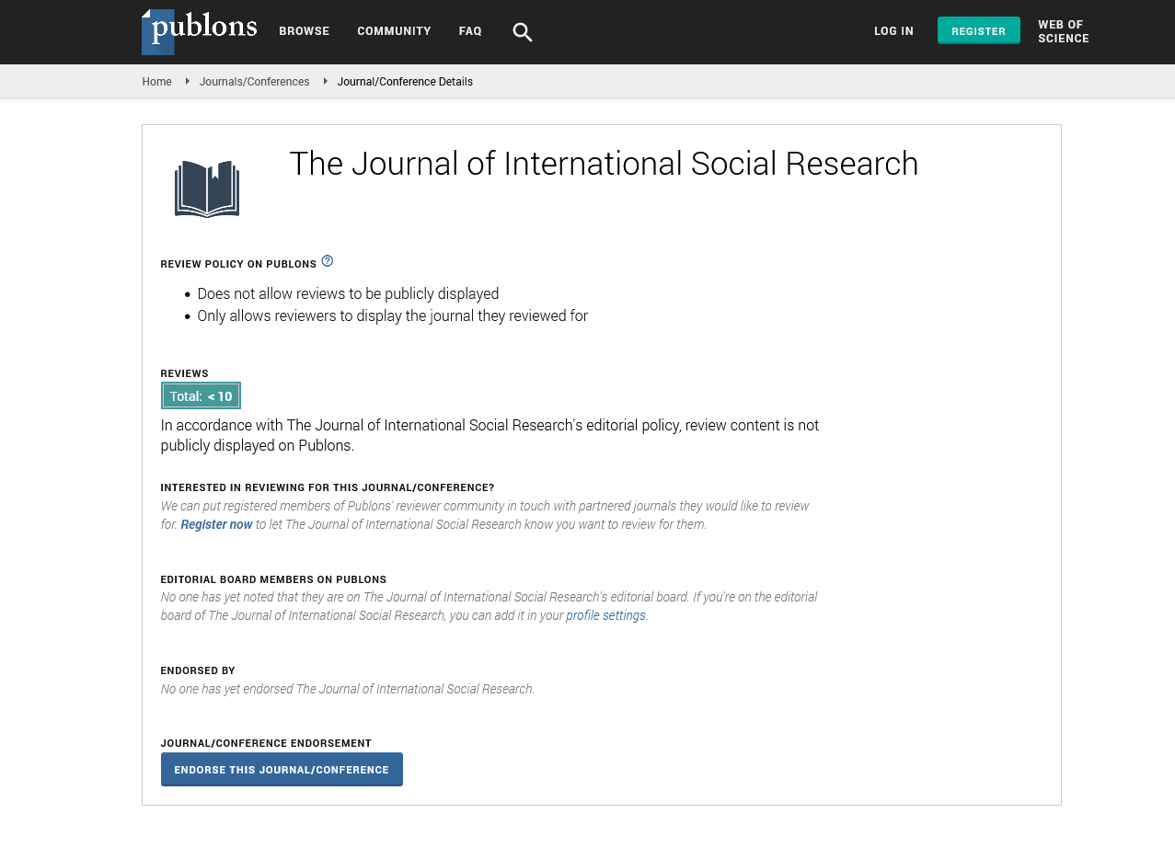Click the journal title heading
Screen dimensions: 1175x859
[604, 164]
